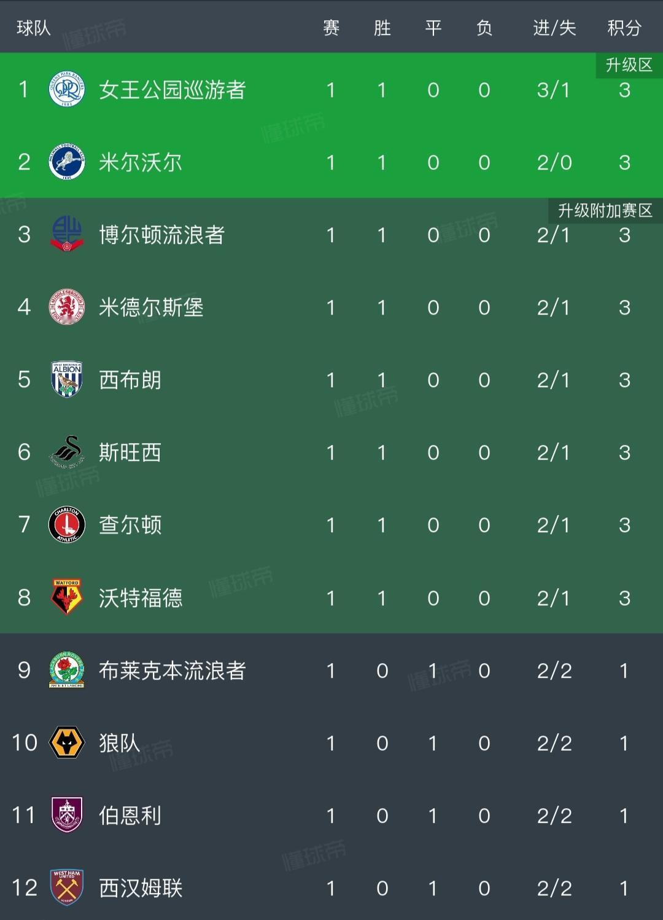Tap the 升级附加赛区 zone label

[605, 211]
